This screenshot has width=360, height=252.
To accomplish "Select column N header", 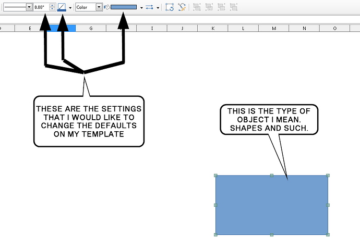I will point(304,29).
